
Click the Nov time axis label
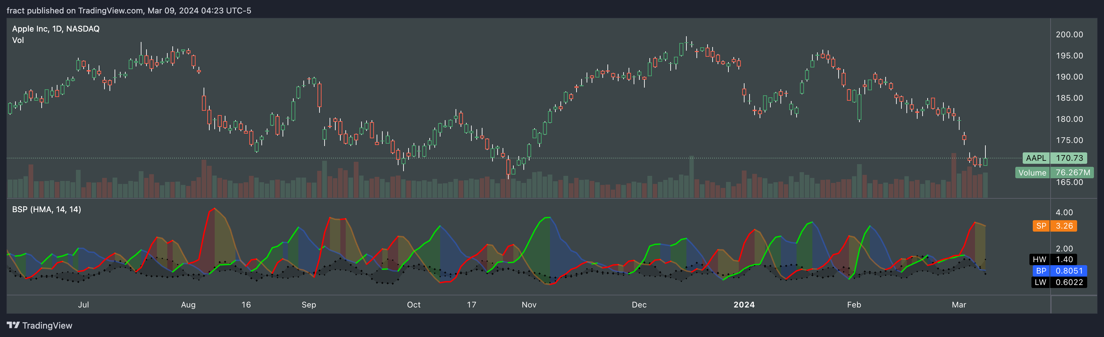529,304
